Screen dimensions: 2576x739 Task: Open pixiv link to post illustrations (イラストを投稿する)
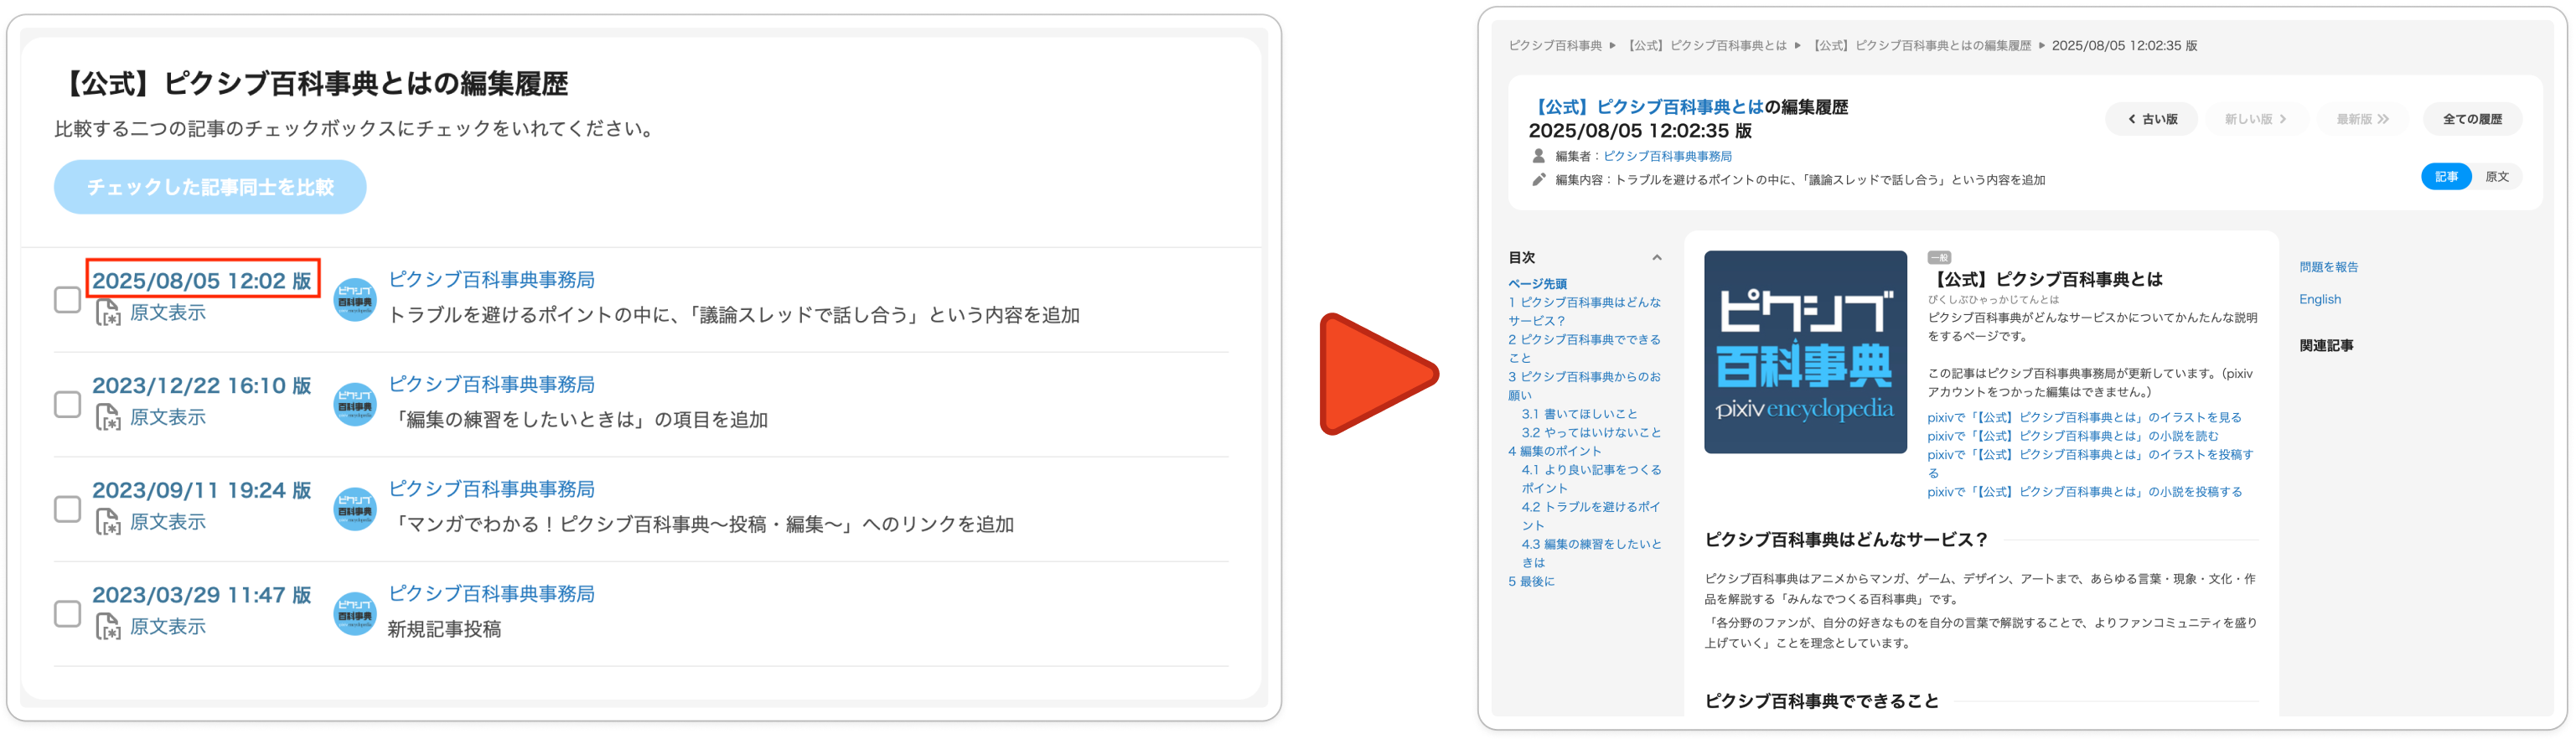[x=2090, y=464]
